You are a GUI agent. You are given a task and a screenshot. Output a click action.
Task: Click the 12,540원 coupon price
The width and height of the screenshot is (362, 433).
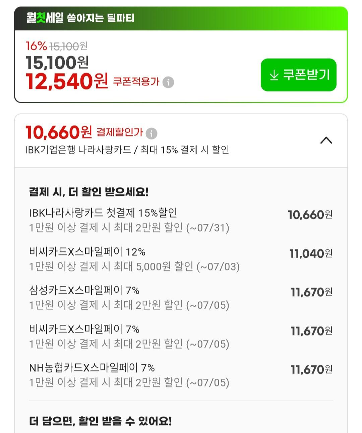(67, 81)
